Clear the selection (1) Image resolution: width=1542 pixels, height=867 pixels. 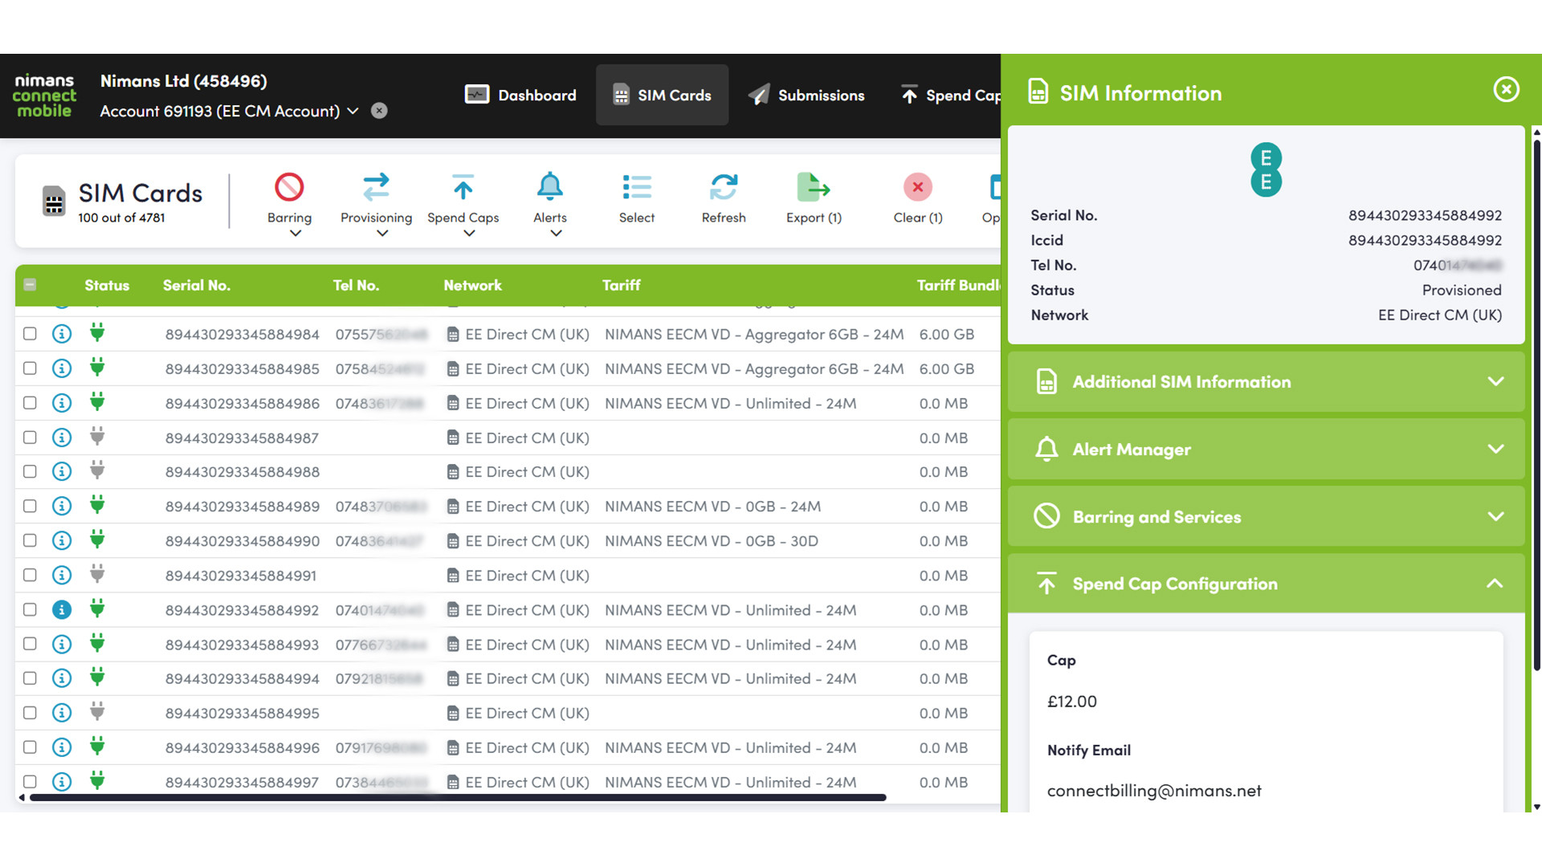point(918,199)
